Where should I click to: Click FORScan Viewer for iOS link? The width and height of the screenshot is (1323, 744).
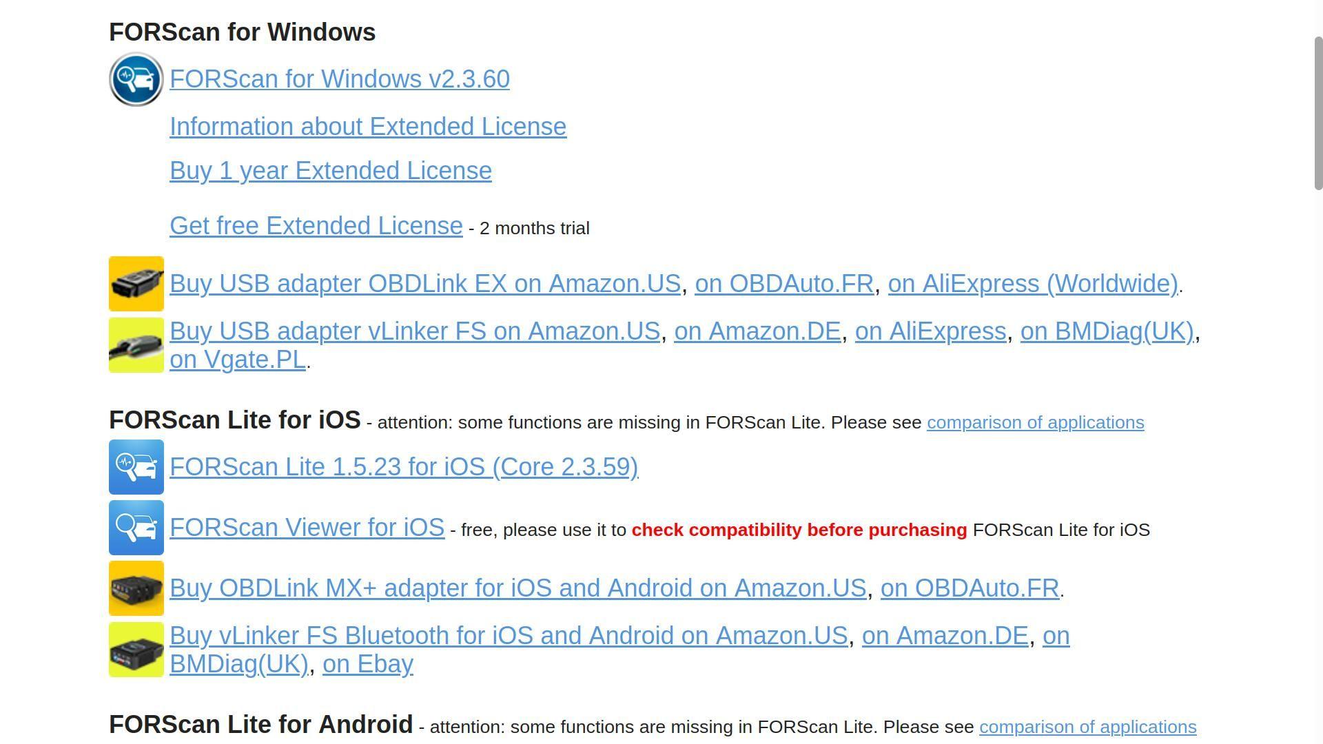tap(307, 528)
